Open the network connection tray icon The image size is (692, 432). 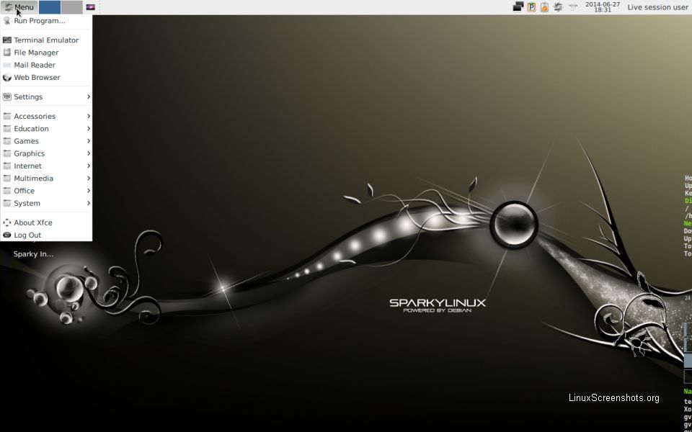tap(573, 6)
